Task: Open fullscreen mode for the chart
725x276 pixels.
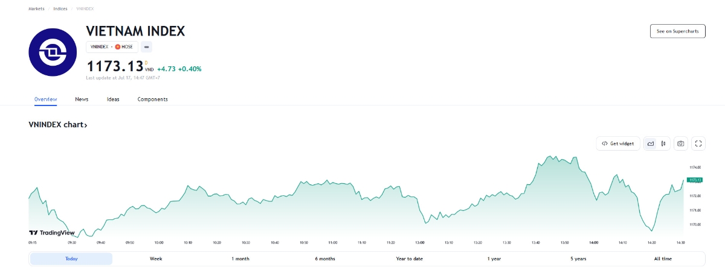Action: pos(698,143)
